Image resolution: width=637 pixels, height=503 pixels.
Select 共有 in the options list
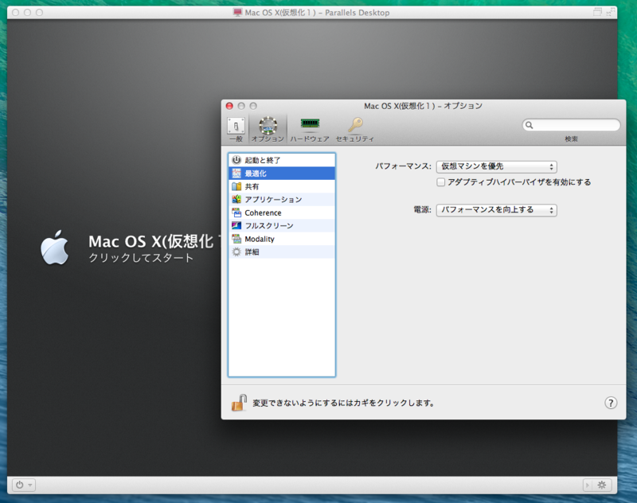[x=282, y=186]
